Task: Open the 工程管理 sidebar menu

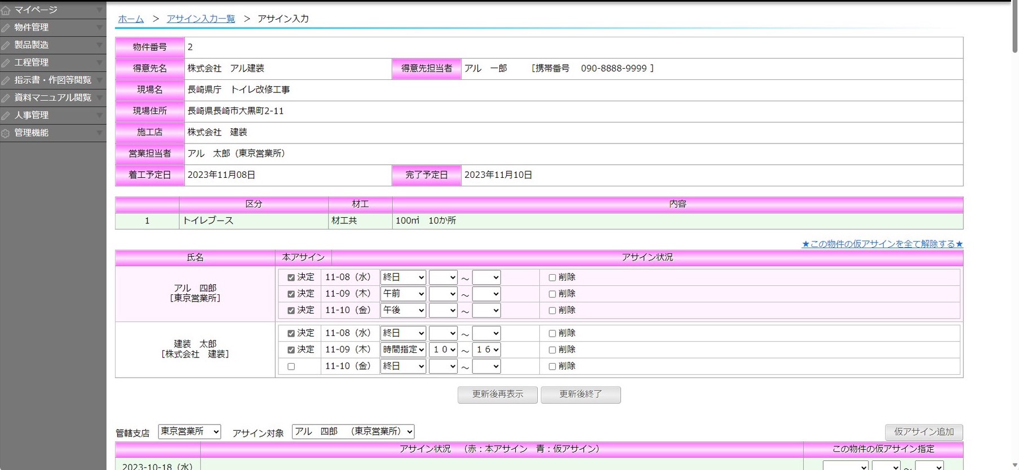Action: (x=53, y=62)
